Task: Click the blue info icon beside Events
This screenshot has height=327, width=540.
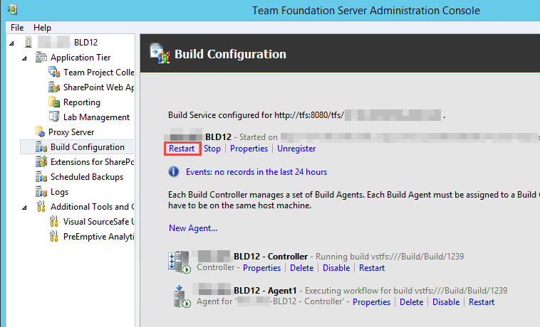Action: [x=174, y=171]
